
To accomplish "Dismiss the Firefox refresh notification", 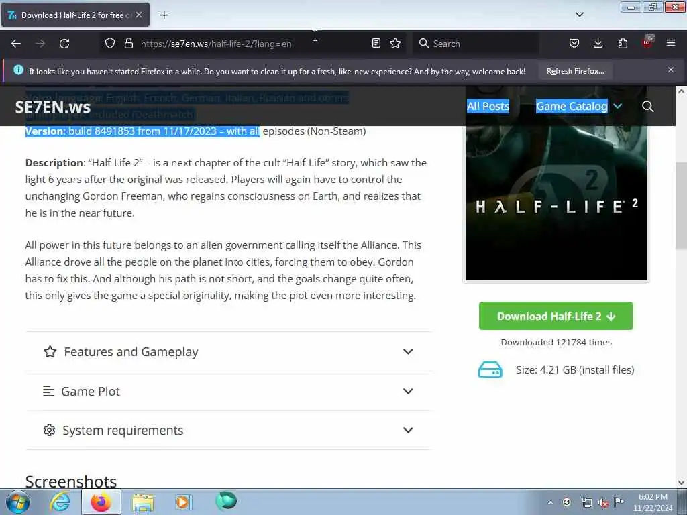I will coord(671,70).
